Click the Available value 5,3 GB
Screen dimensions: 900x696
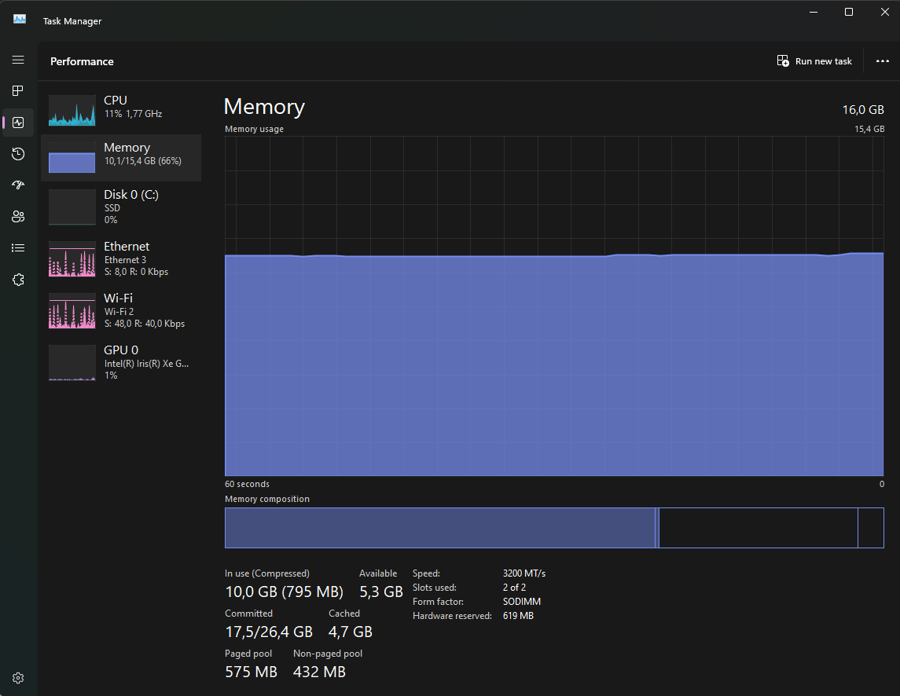click(381, 592)
